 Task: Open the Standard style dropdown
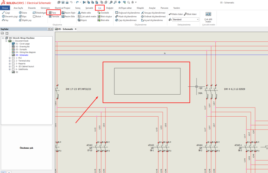click(199, 19)
